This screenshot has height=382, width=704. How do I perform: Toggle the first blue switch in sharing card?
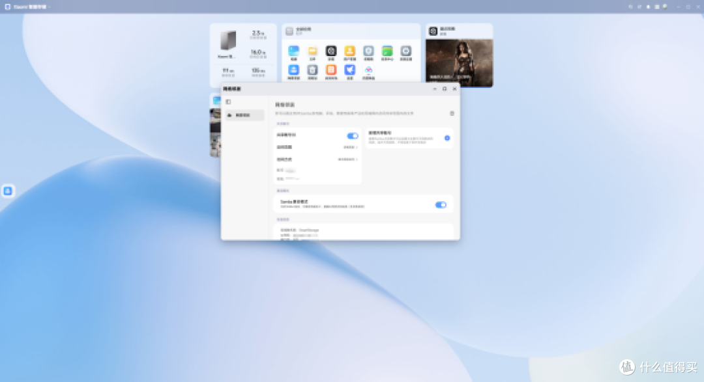coord(353,136)
